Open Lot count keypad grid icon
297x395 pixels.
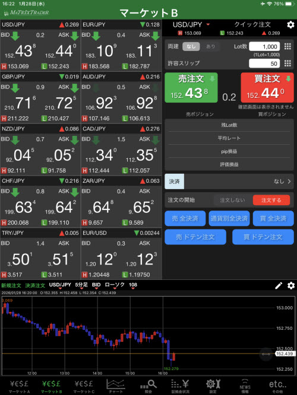point(287,46)
